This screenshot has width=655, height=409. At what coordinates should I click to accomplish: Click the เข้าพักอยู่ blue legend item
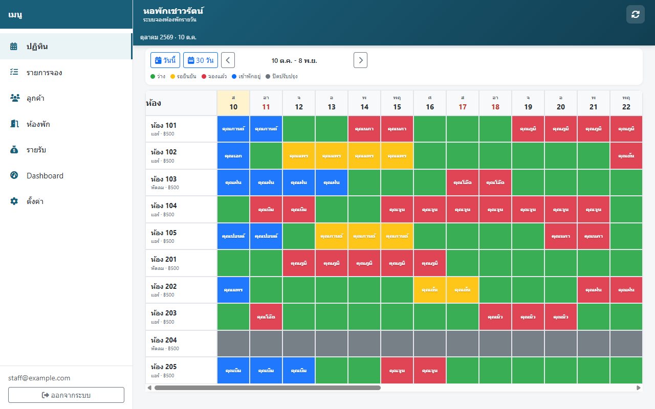[x=246, y=76]
